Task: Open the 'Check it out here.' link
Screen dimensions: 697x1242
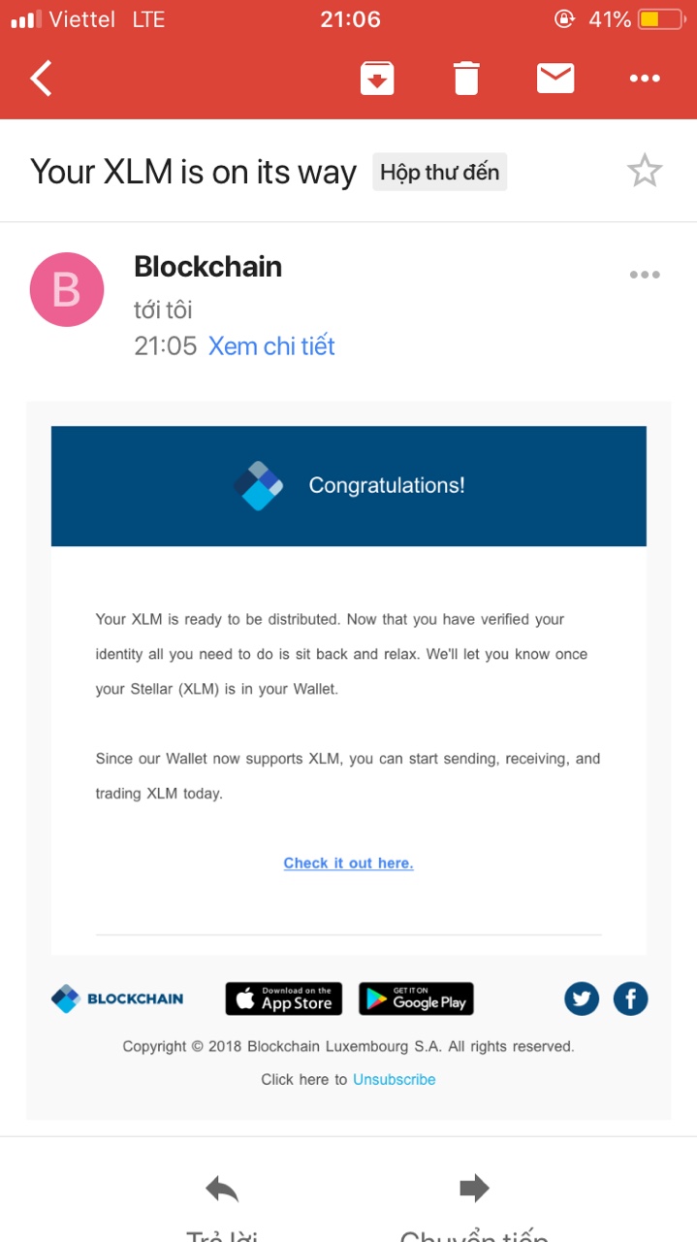Action: click(x=348, y=863)
